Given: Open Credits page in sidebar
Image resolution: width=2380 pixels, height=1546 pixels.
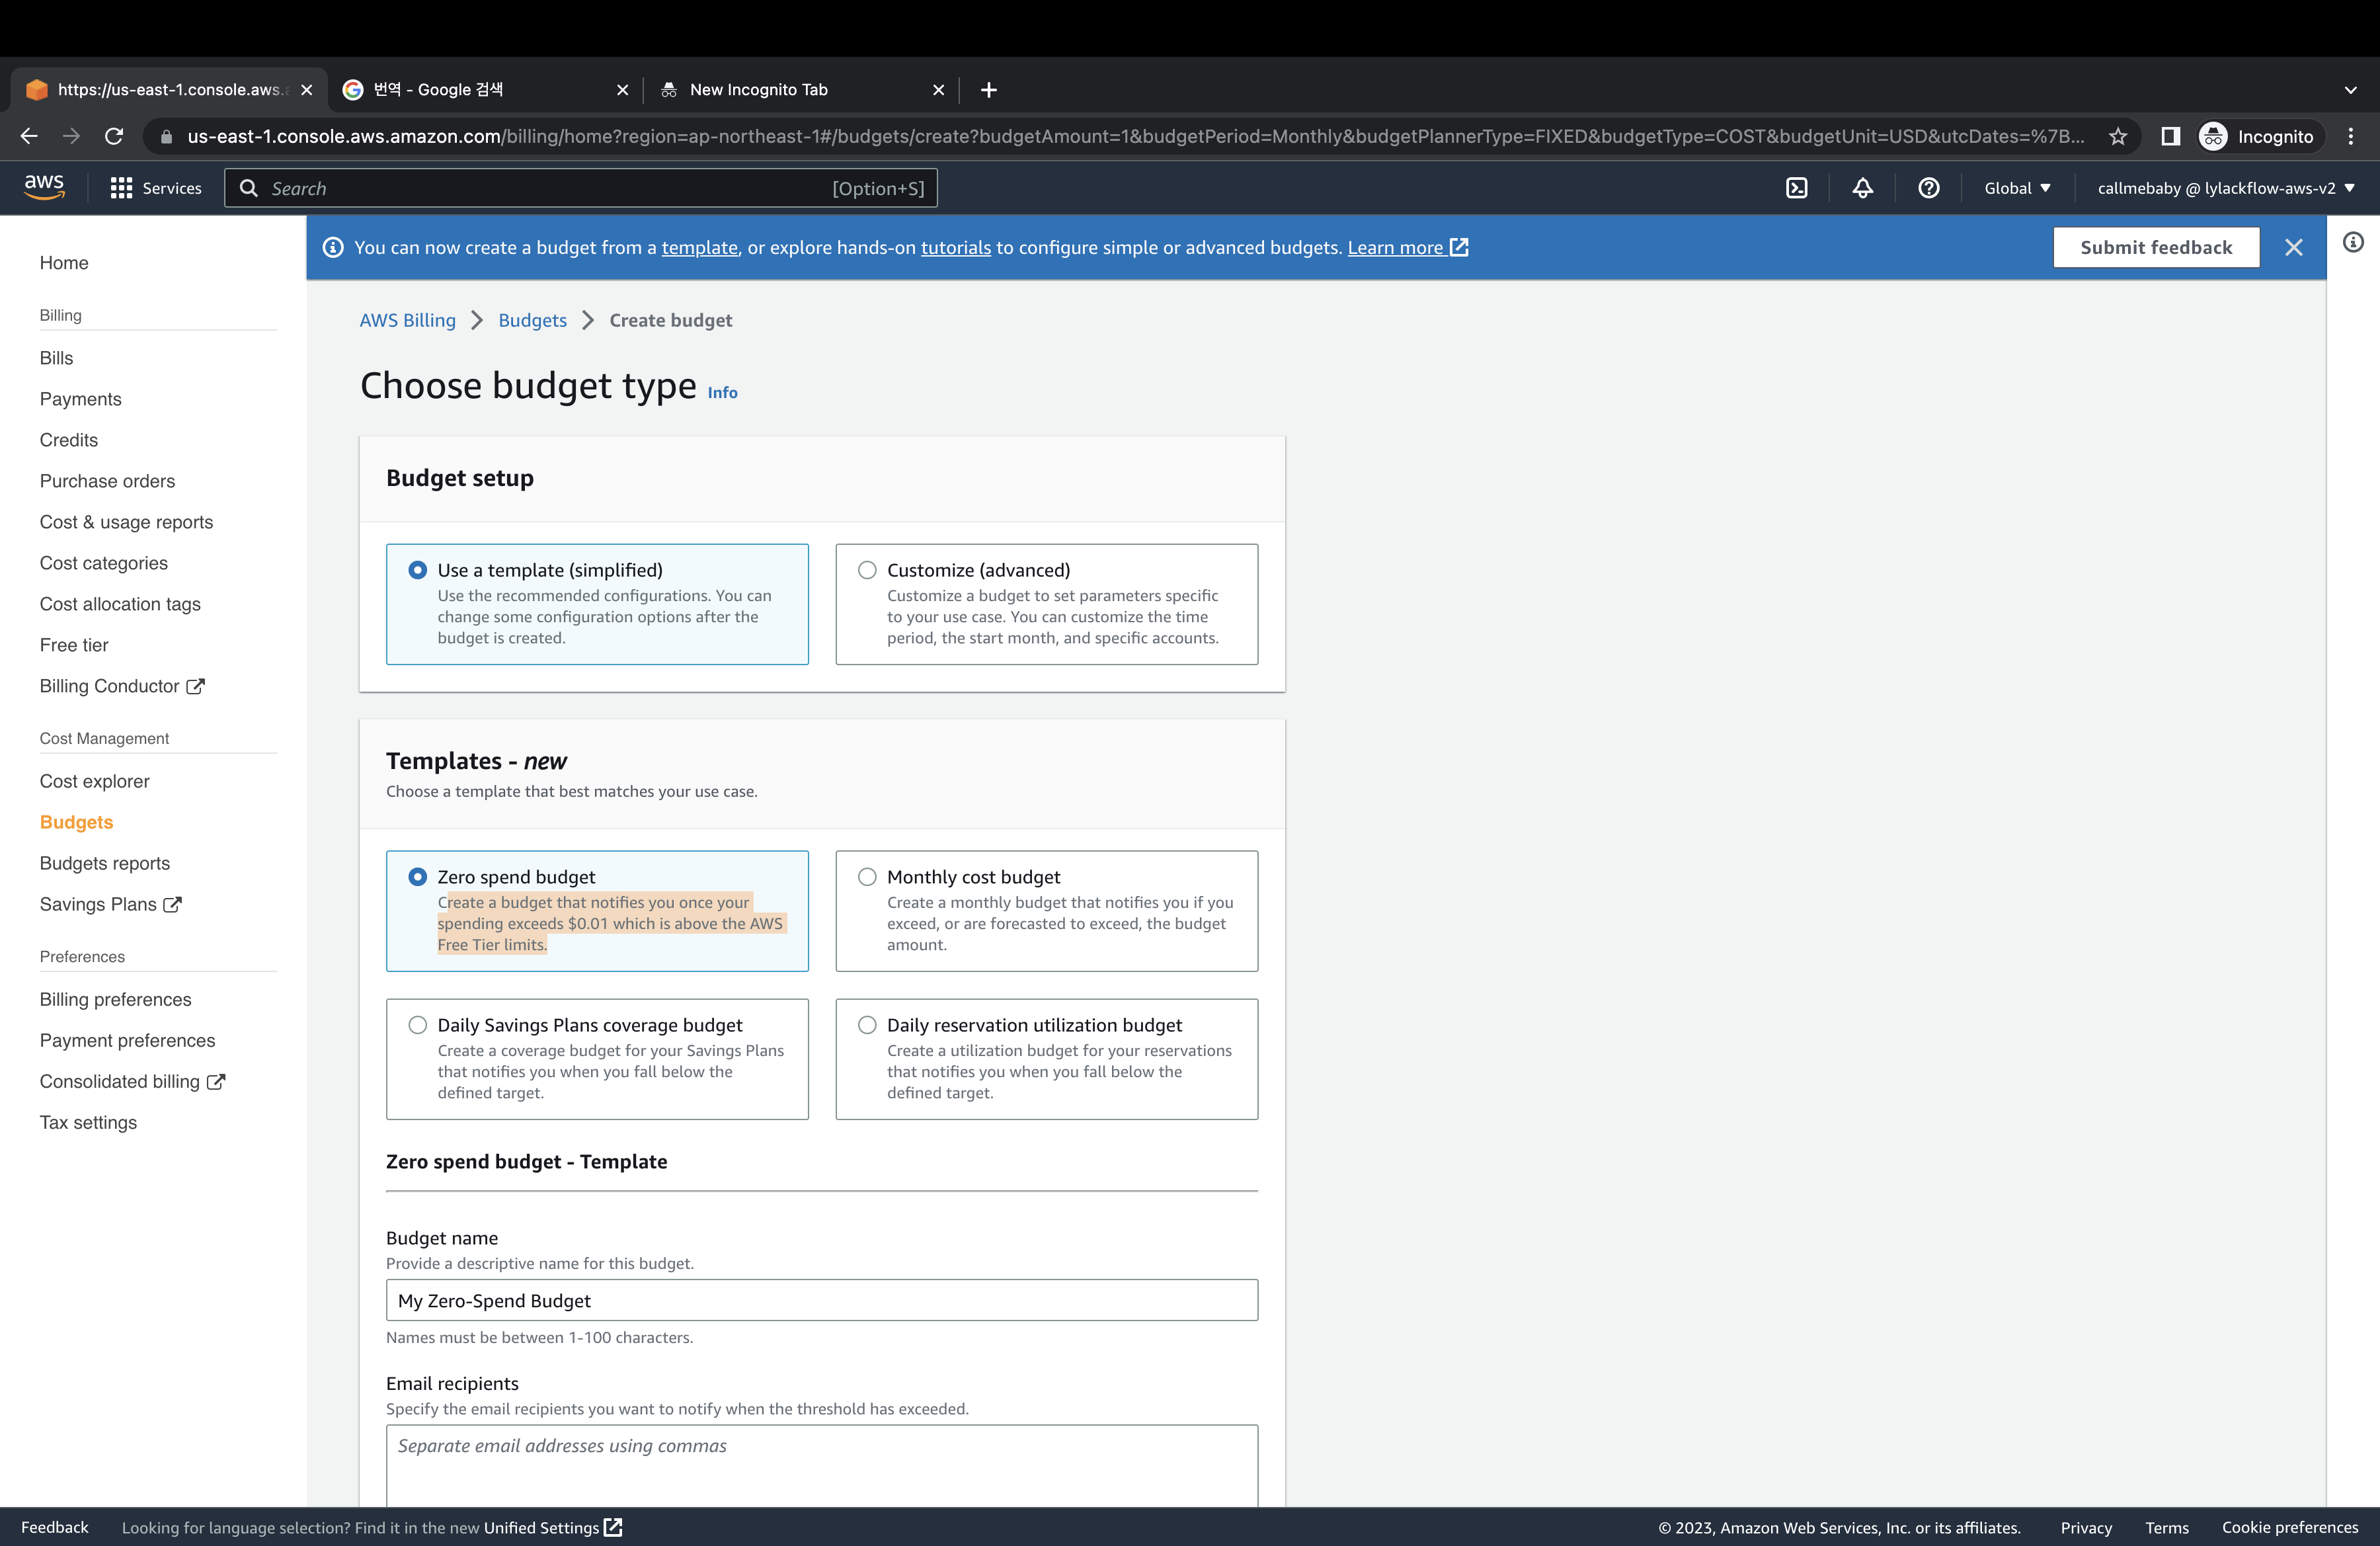Looking at the screenshot, I should click(69, 440).
